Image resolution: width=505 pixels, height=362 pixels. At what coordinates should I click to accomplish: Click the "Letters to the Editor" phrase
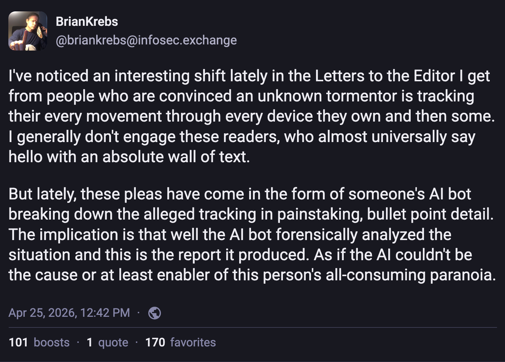tap(385, 76)
